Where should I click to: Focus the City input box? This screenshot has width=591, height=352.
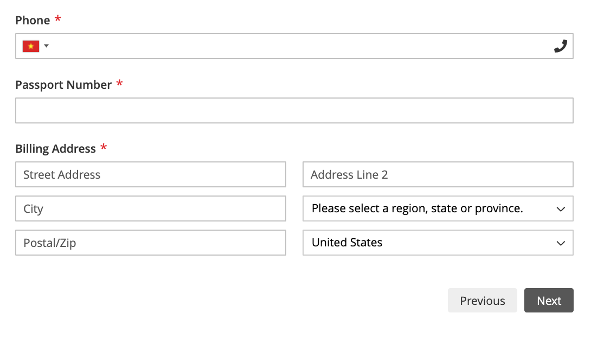point(151,208)
